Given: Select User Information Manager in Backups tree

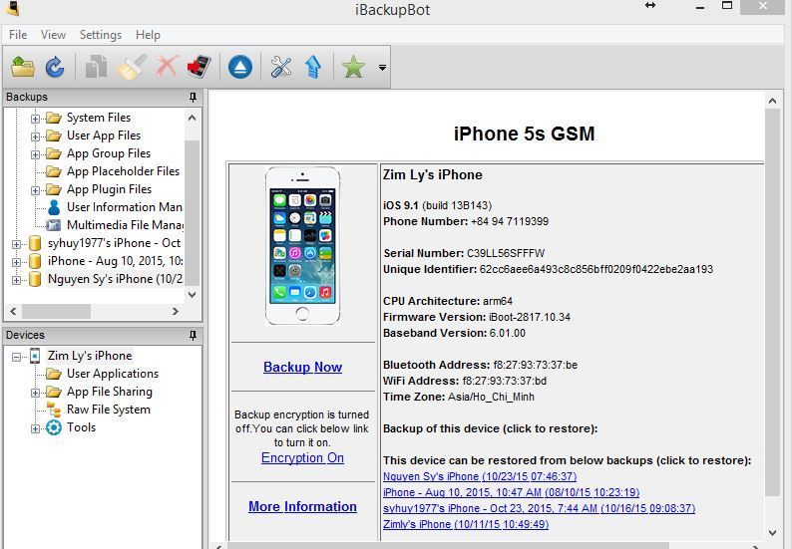Looking at the screenshot, I should click(x=124, y=207).
